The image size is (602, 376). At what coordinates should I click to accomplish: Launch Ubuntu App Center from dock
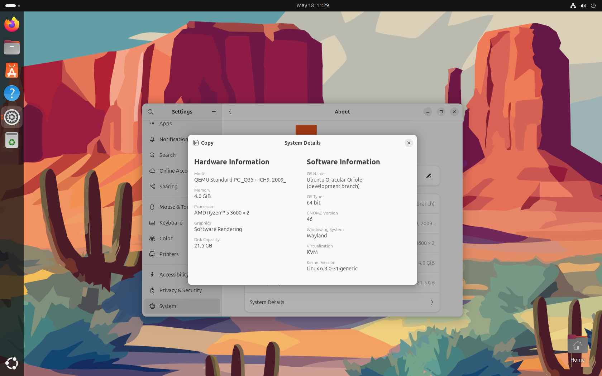pos(12,70)
